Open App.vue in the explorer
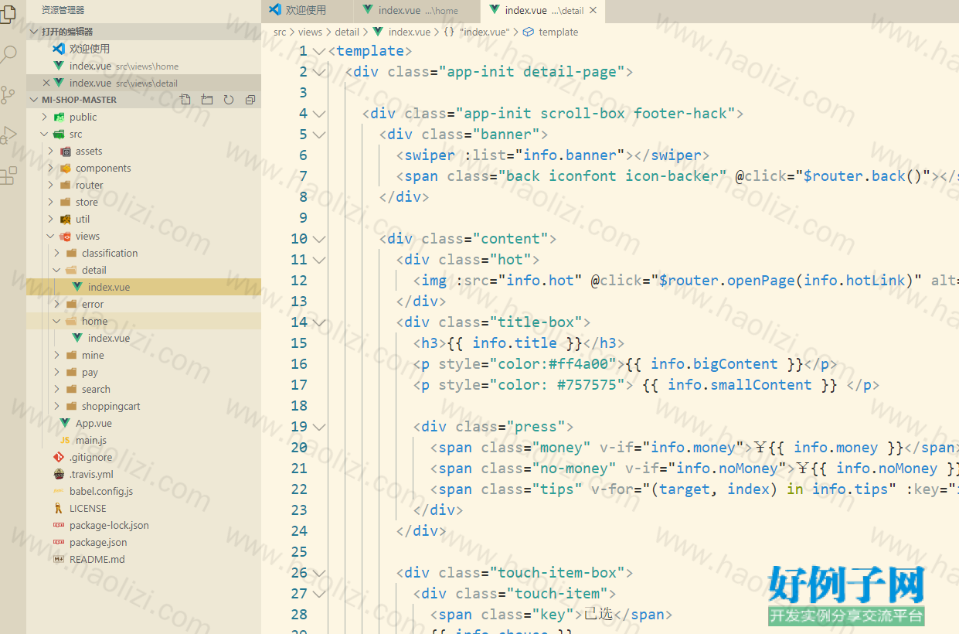The width and height of the screenshot is (959, 634). 143,424
